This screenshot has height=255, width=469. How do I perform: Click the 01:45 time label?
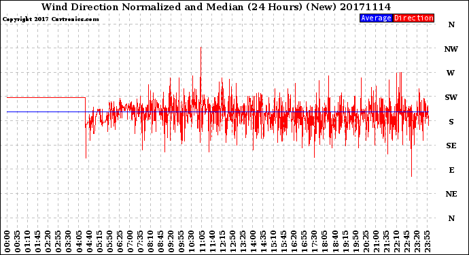[38, 241]
